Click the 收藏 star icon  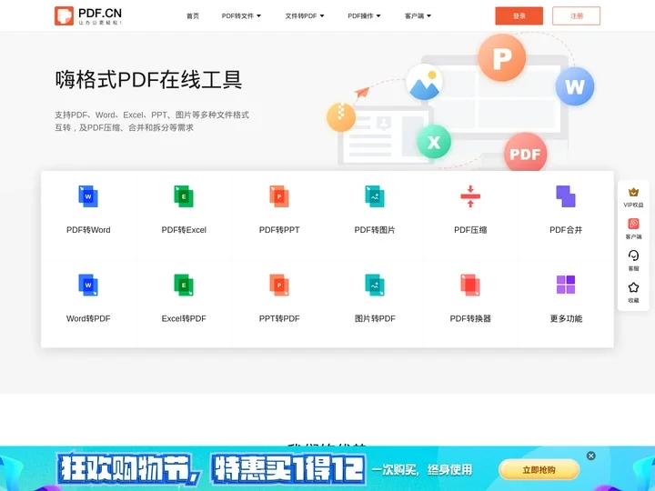[x=633, y=287]
